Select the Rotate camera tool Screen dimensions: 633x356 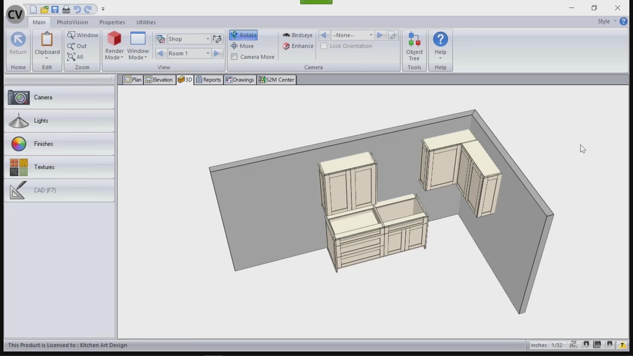[244, 35]
